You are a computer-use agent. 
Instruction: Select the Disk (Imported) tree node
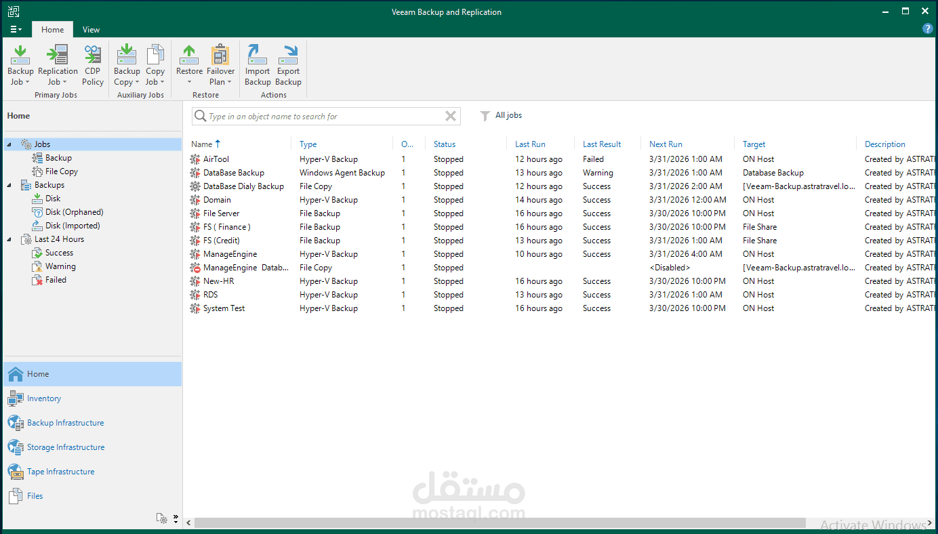[x=66, y=226]
